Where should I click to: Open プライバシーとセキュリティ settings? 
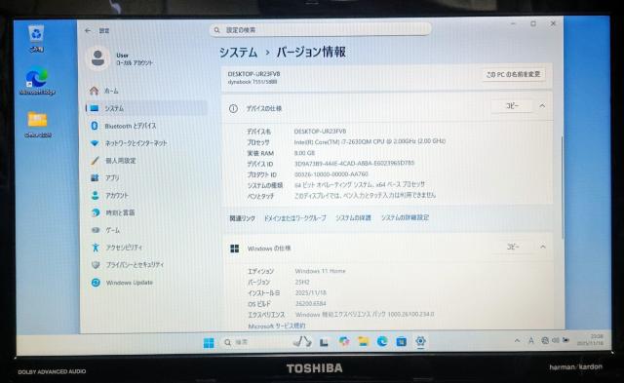145,265
